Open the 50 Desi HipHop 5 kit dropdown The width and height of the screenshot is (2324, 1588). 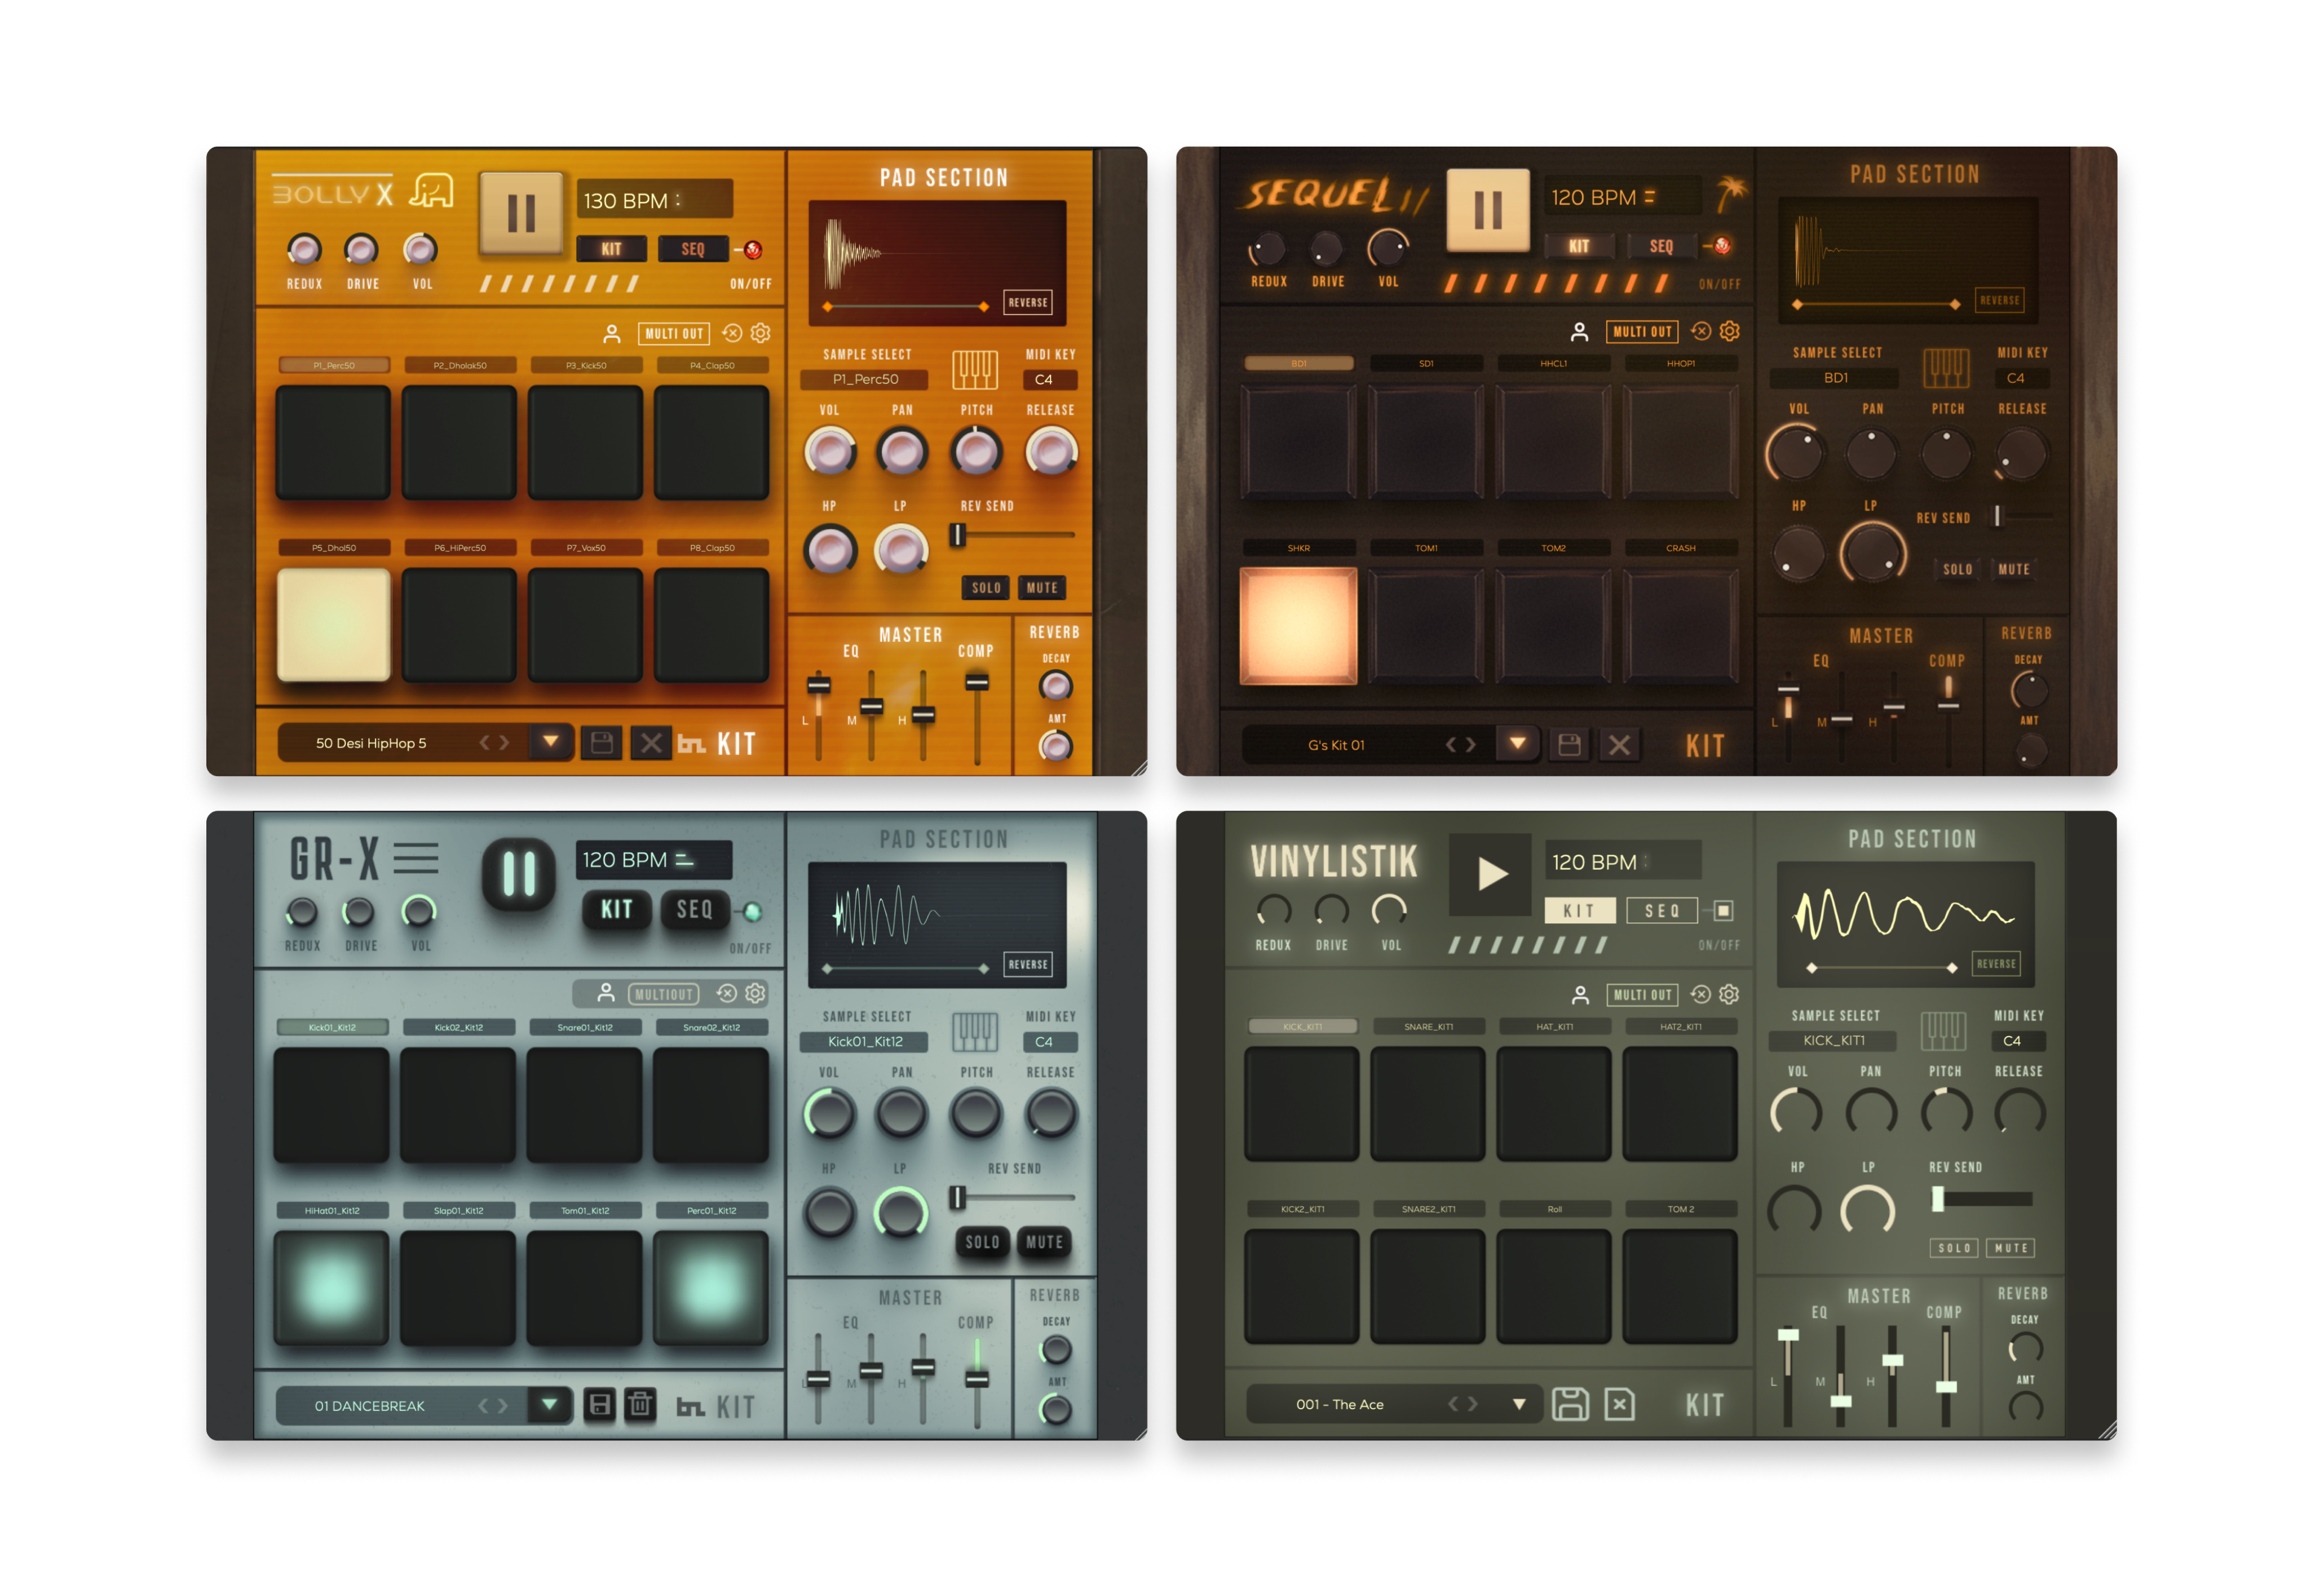click(x=550, y=742)
